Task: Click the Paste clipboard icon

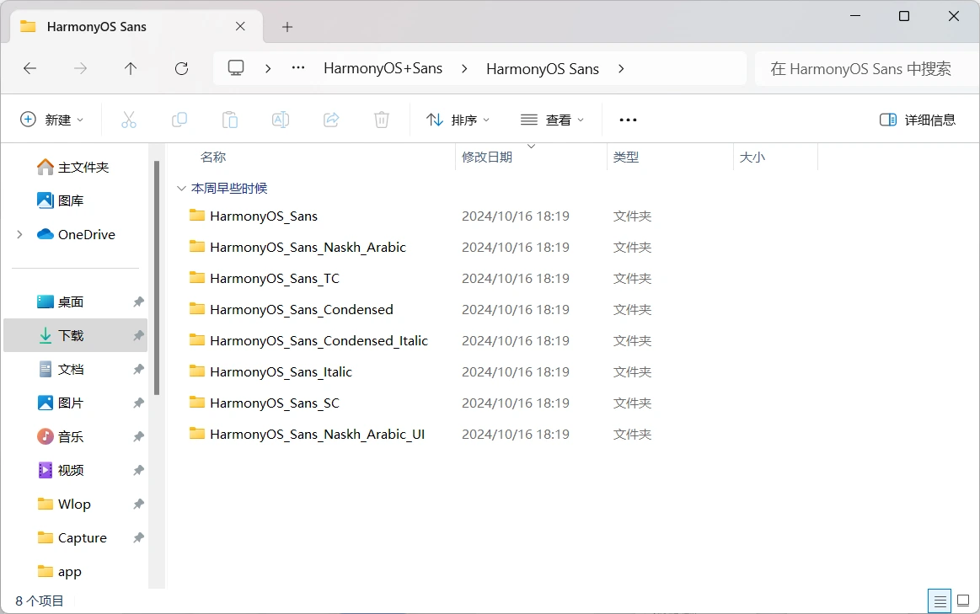Action: 230,120
